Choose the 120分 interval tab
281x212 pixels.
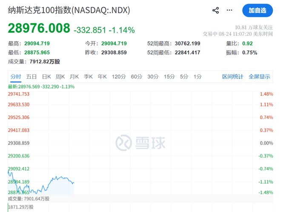click(x=119, y=77)
